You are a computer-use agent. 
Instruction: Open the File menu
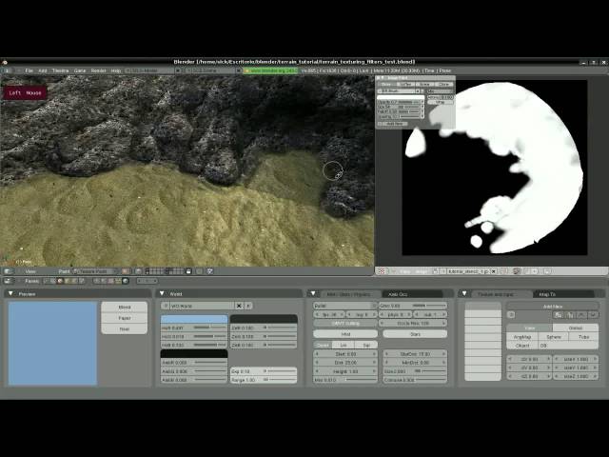[29, 70]
